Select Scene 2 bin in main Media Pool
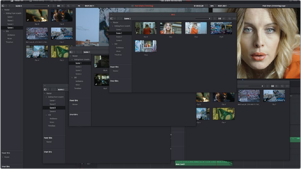 tap(10, 20)
